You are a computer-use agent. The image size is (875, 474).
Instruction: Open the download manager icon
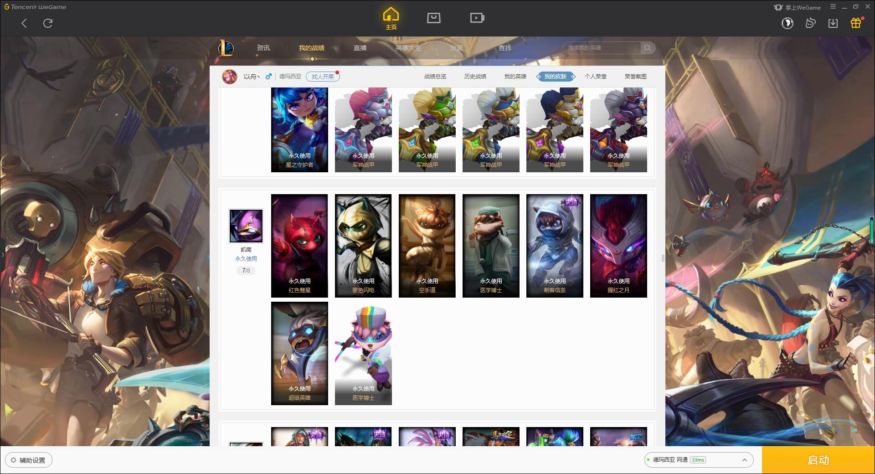(x=833, y=23)
